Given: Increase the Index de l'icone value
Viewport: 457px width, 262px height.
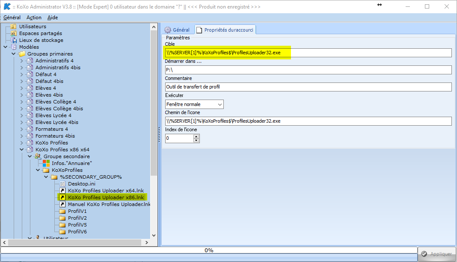Looking at the screenshot, I should tap(196, 136).
